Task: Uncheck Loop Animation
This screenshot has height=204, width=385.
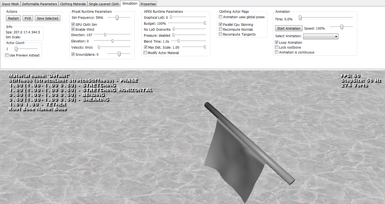Action: coord(277,42)
